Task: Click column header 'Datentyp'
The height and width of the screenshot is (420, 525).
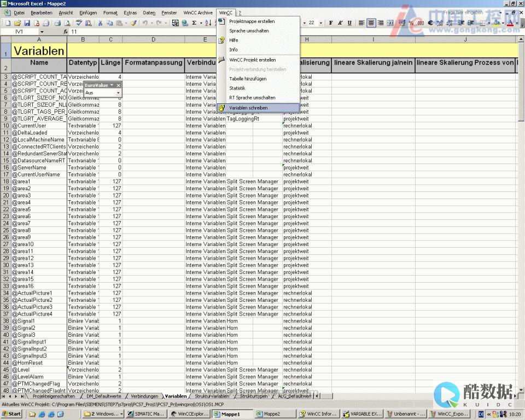Action: pos(83,65)
